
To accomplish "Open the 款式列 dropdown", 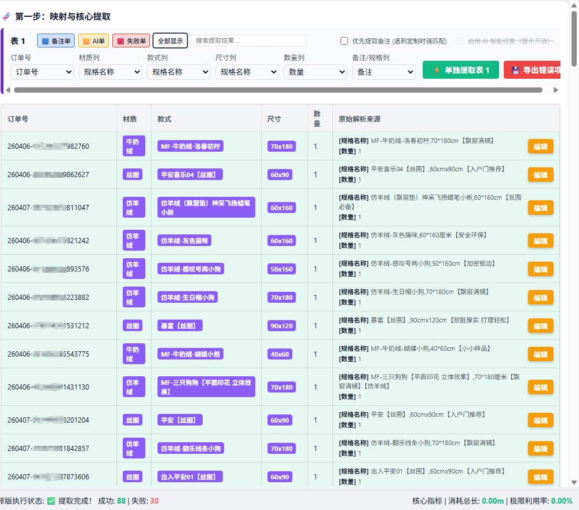I will coord(179,72).
